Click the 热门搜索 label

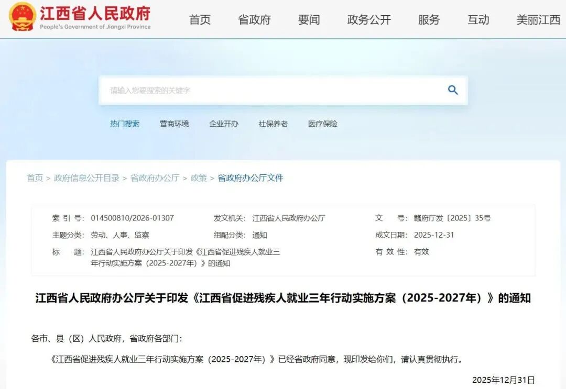click(x=125, y=124)
